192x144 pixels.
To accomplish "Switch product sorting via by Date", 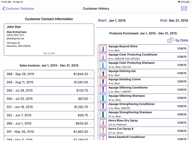I will click(x=182, y=40).
